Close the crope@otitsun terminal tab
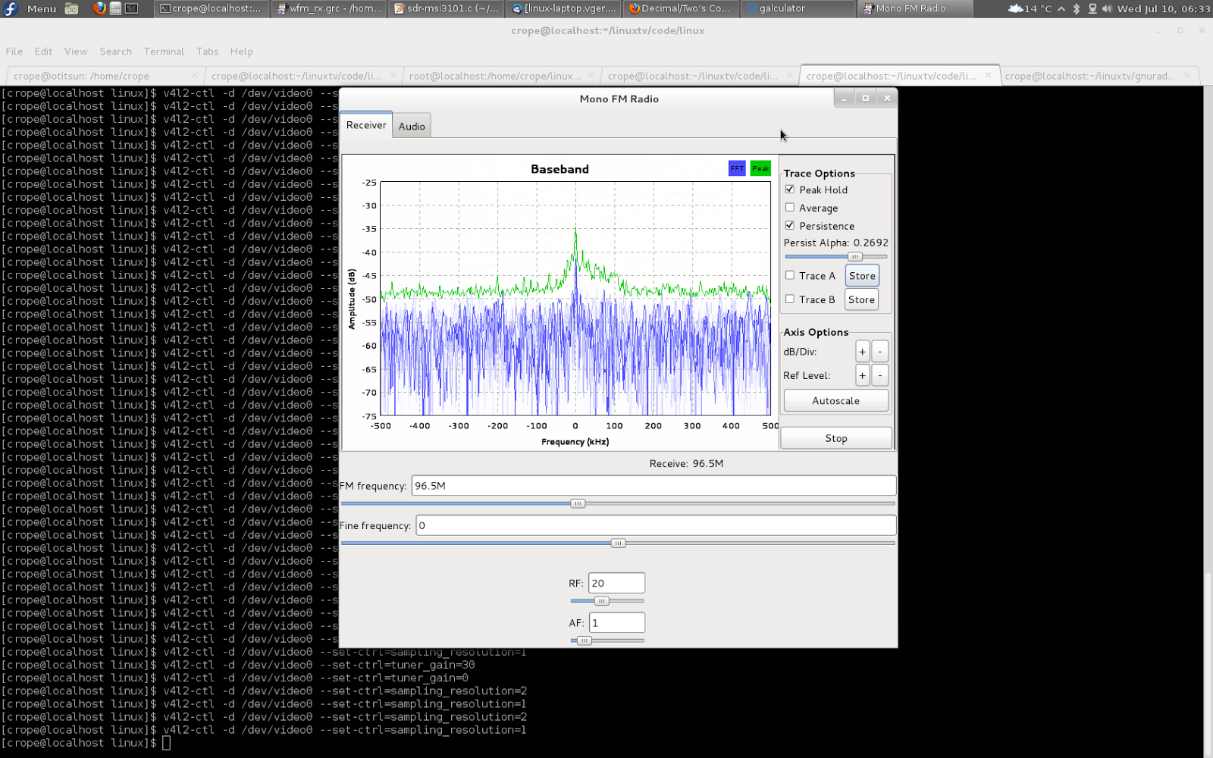 [195, 75]
